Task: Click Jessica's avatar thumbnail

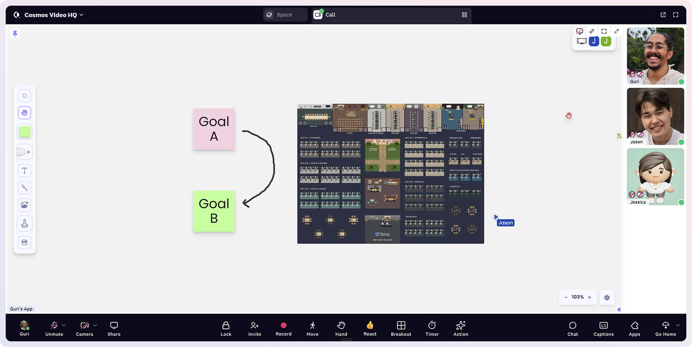Action: (655, 177)
